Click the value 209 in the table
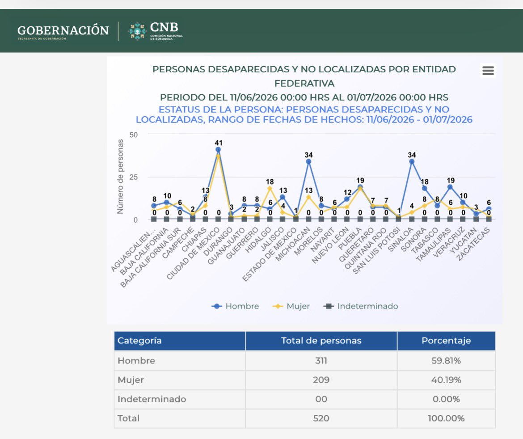This screenshot has height=439, width=523. click(x=321, y=380)
